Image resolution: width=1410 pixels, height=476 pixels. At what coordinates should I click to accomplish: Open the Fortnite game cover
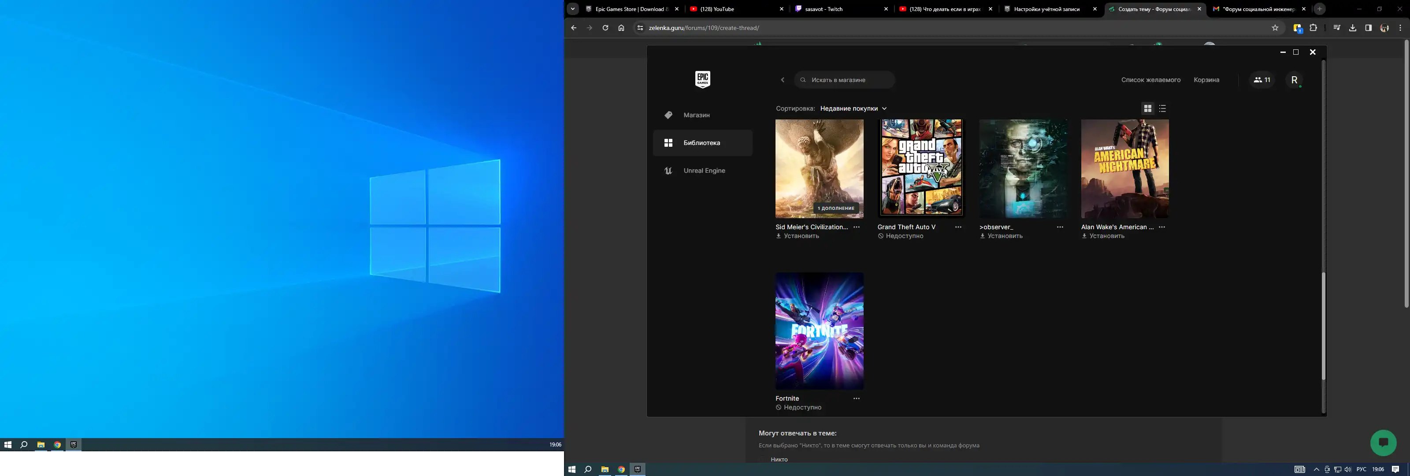tap(820, 331)
